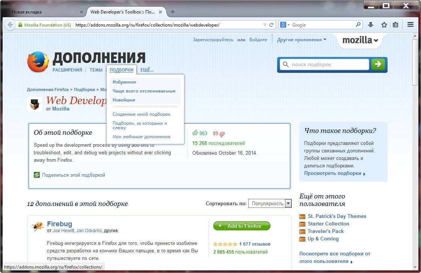Choose 'Подборки, за которыми я слежу'
421x273 pixels.
tap(140, 125)
